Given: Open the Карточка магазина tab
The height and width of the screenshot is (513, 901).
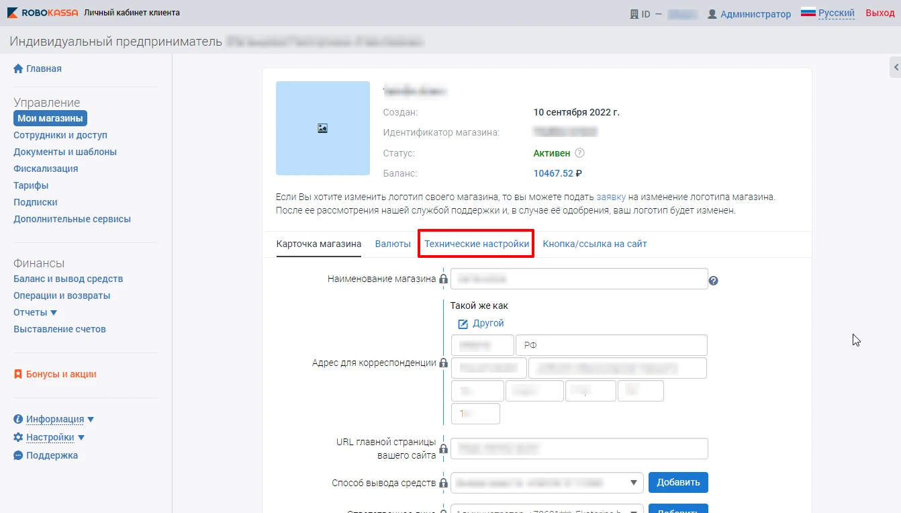Looking at the screenshot, I should tap(319, 244).
